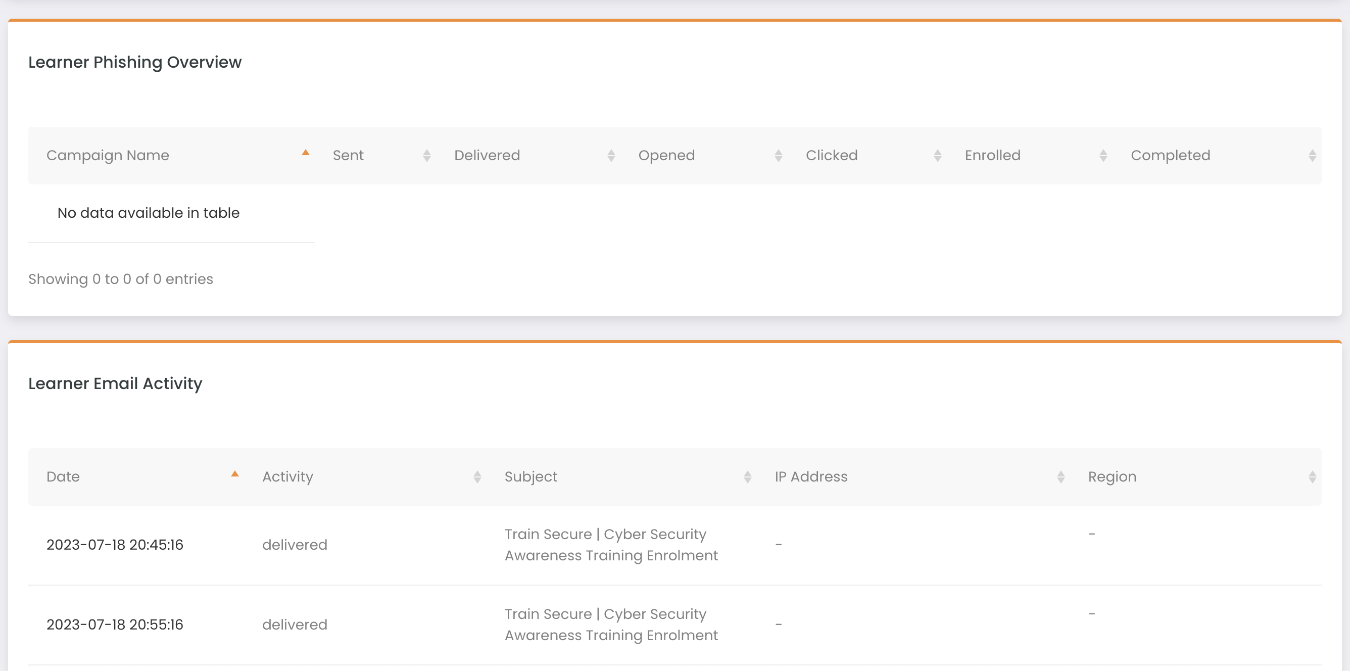1350x671 pixels.
Task: Click the Delivered column sort arrows
Action: (611, 156)
